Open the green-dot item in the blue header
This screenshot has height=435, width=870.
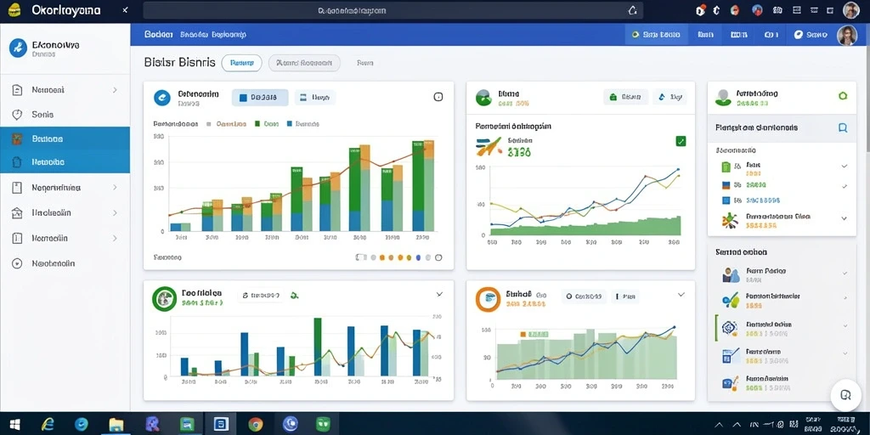pyautogui.click(x=657, y=34)
